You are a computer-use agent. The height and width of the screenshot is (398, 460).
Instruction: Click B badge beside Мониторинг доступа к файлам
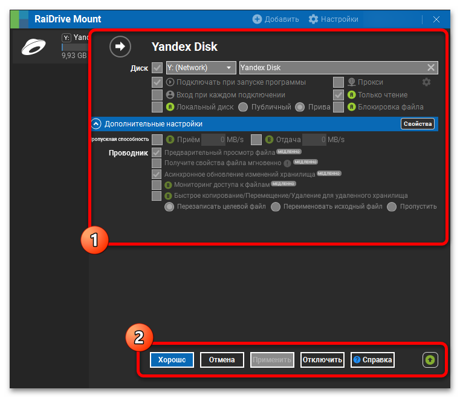(168, 185)
